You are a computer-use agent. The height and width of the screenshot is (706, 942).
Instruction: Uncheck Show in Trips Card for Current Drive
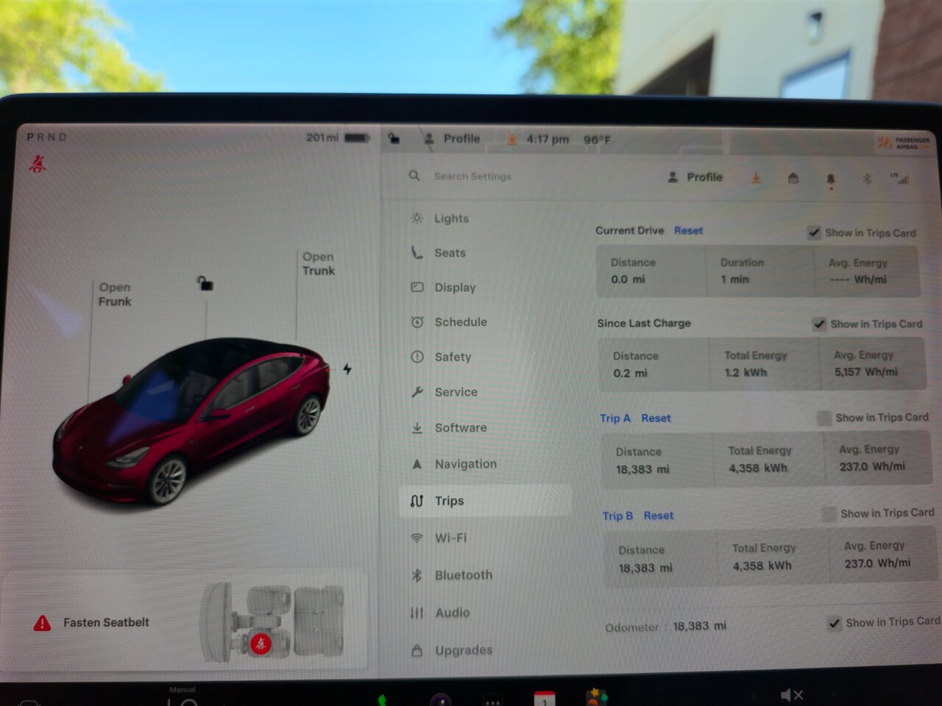(814, 232)
